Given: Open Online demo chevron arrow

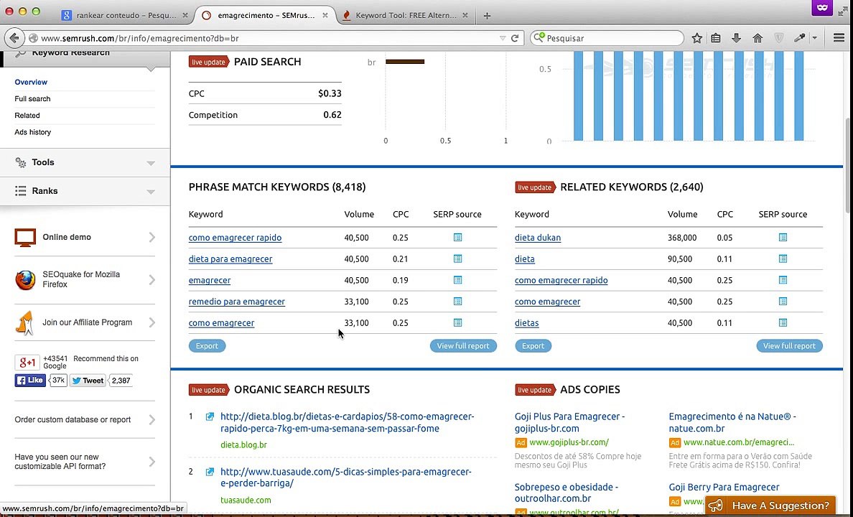Looking at the screenshot, I should (152, 237).
